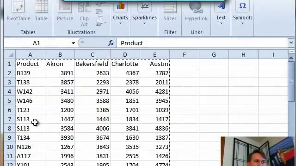Select column D header
Viewport: 296px width, 166px height.
[125, 54]
